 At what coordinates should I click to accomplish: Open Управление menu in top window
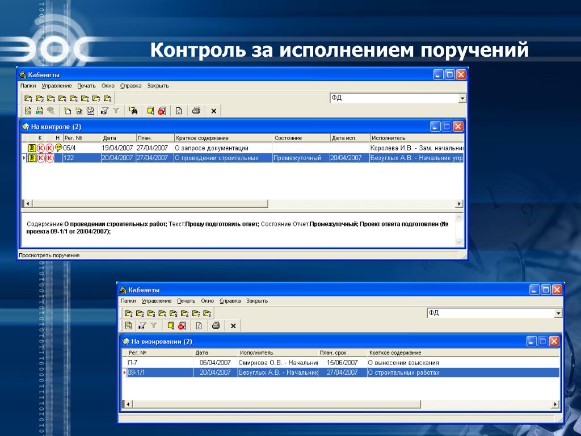[57, 86]
